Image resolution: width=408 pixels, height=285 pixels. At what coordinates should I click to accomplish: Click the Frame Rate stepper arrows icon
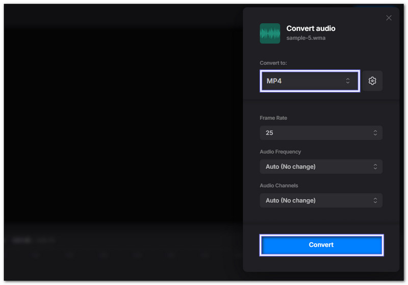click(x=375, y=133)
